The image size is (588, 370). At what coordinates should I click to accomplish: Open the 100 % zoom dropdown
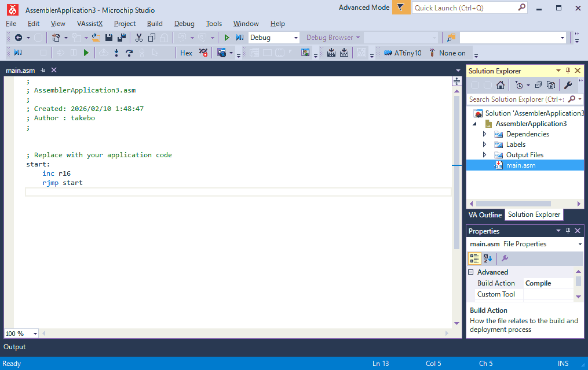[x=35, y=334]
